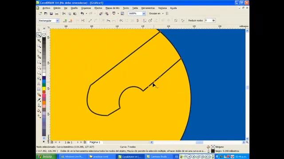This screenshot has height=159, width=284.
Task: Open the Archivo menu
Action: (x=46, y=8)
